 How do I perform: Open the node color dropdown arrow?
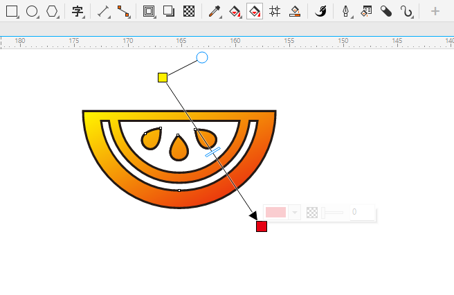(294, 213)
